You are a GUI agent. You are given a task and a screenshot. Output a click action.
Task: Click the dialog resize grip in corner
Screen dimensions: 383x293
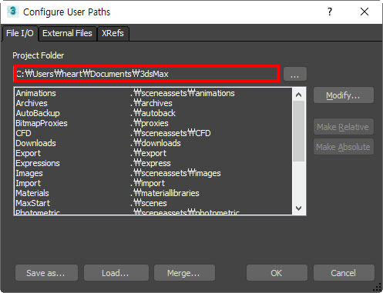pyautogui.click(x=378, y=288)
